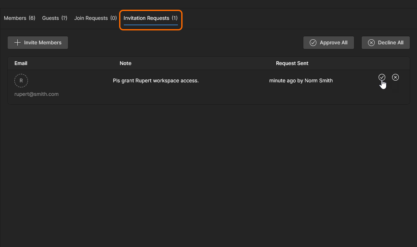Click the checkmark icon in Approve All

(x=313, y=43)
